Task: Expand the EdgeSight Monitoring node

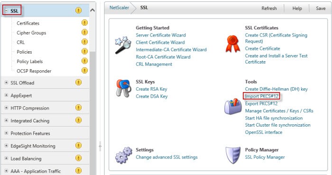Action: click(x=6, y=146)
